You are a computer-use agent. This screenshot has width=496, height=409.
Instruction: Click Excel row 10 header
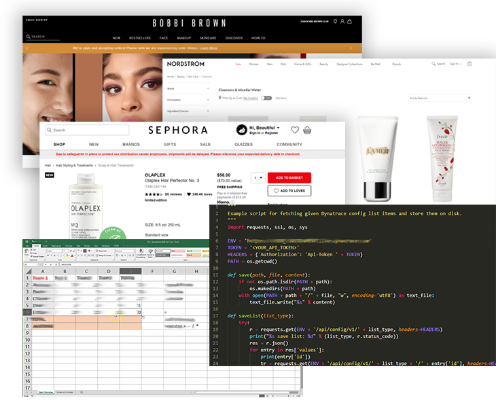28,340
